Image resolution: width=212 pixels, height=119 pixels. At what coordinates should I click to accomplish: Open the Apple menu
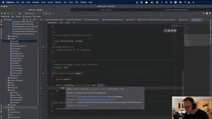(3, 2)
